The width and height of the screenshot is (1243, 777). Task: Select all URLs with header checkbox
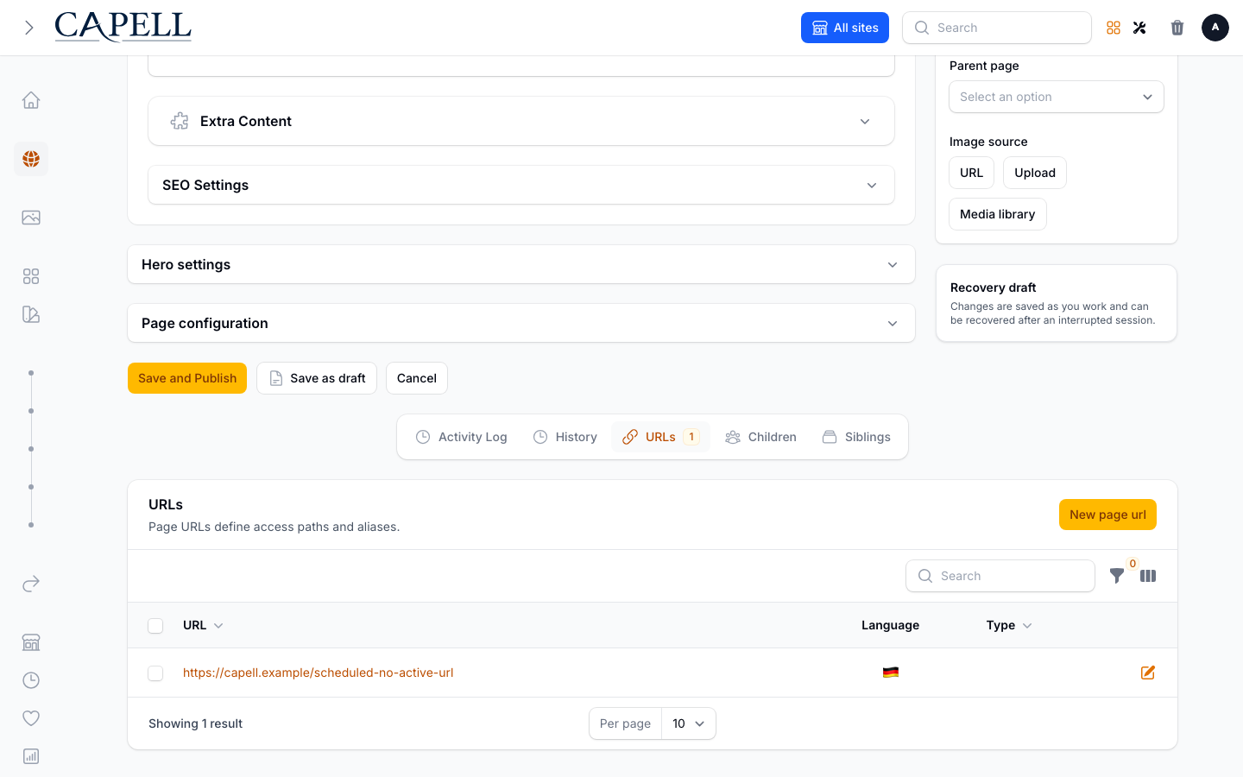coord(155,626)
